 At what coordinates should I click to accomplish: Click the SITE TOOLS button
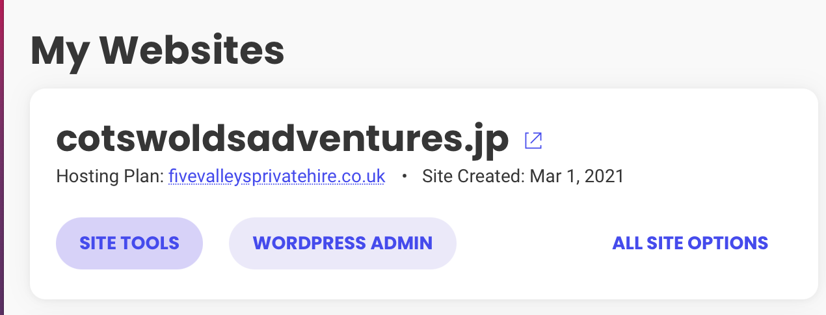tap(129, 243)
